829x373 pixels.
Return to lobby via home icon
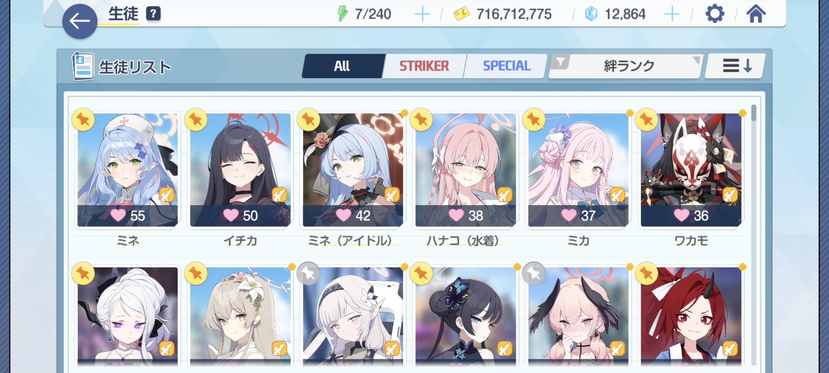click(x=756, y=14)
